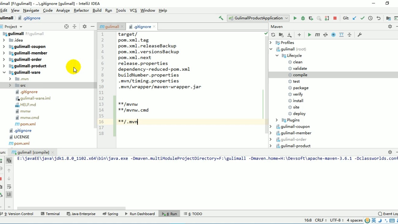Expand Profiles node in Maven panel
The width and height of the screenshot is (398, 224).
[271, 42]
